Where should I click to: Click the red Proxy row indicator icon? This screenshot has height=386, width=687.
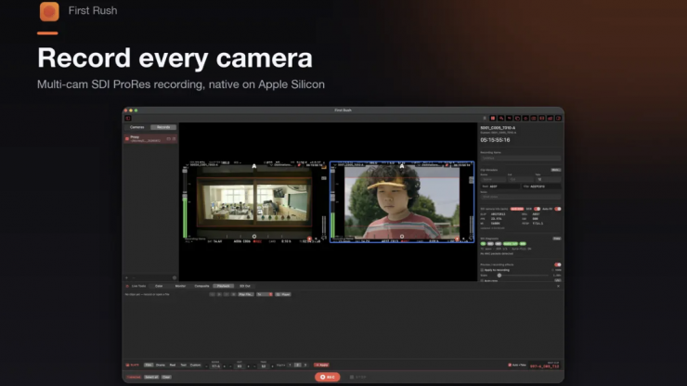[x=127, y=139]
